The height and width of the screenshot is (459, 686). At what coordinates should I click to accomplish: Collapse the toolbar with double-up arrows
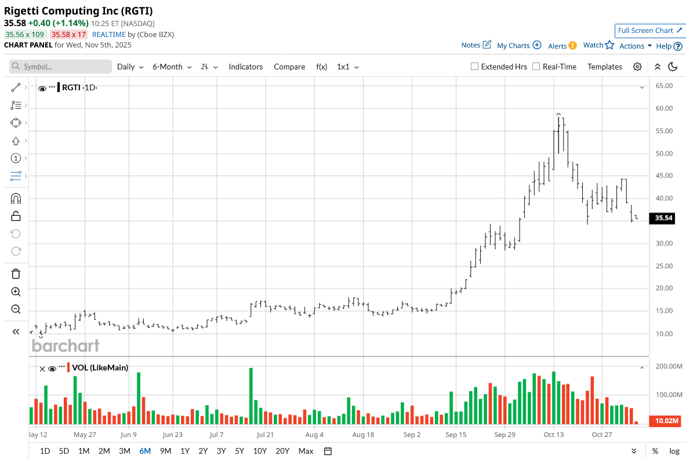point(658,67)
